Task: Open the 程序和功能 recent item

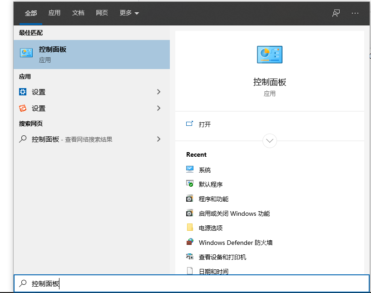Action: pos(213,199)
